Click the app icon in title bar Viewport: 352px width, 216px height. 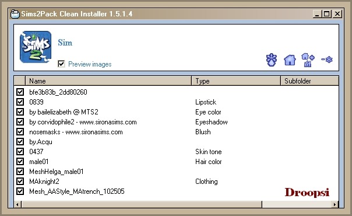15,14
